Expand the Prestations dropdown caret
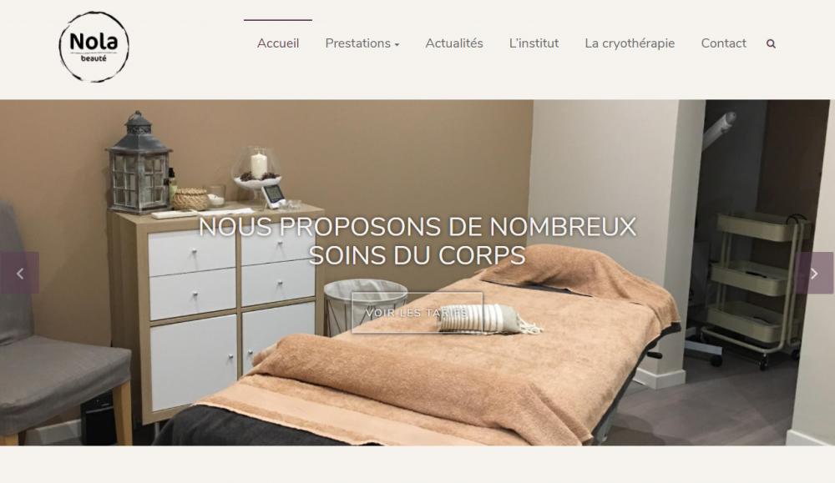The height and width of the screenshot is (483, 835). coord(397,45)
